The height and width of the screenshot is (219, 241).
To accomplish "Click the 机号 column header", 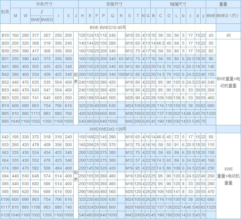I will click(5, 12).
